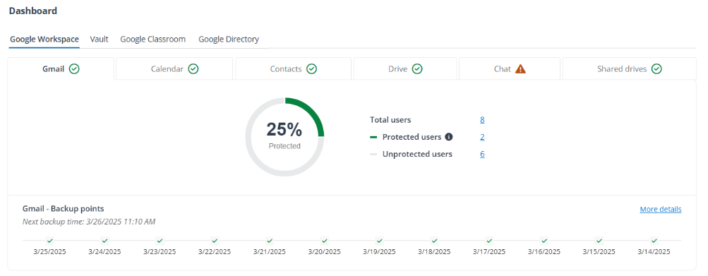This screenshot has width=708, height=276.
Task: Click the checkmark above 3/24/2025
Action: [104, 241]
